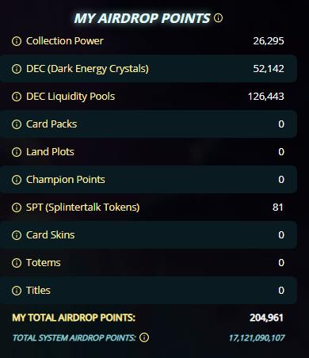Click info icon for Total System Airdrop Points
This screenshot has height=358, width=309.
click(x=144, y=337)
